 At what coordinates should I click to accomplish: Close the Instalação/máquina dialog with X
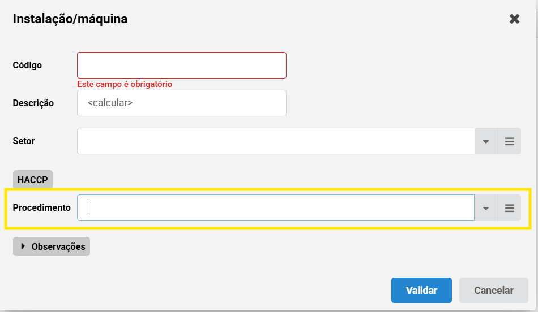point(514,19)
